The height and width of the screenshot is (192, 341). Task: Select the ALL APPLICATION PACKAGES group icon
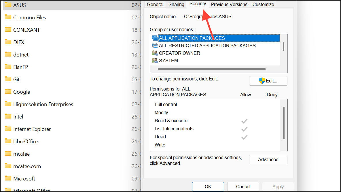155,38
